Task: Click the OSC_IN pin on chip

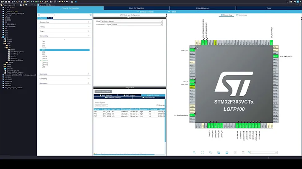Action: click(192, 81)
